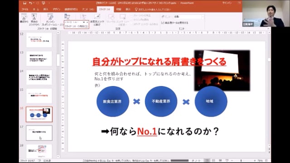290x163 pixels.
Task: Switch to the Design ribbon tab
Action: [x=57, y=9]
